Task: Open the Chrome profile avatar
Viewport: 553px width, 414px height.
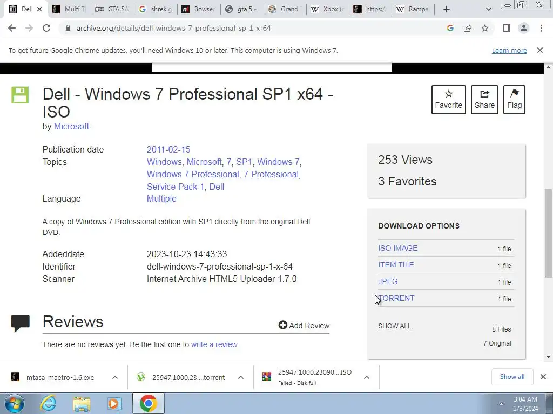Action: tap(524, 28)
